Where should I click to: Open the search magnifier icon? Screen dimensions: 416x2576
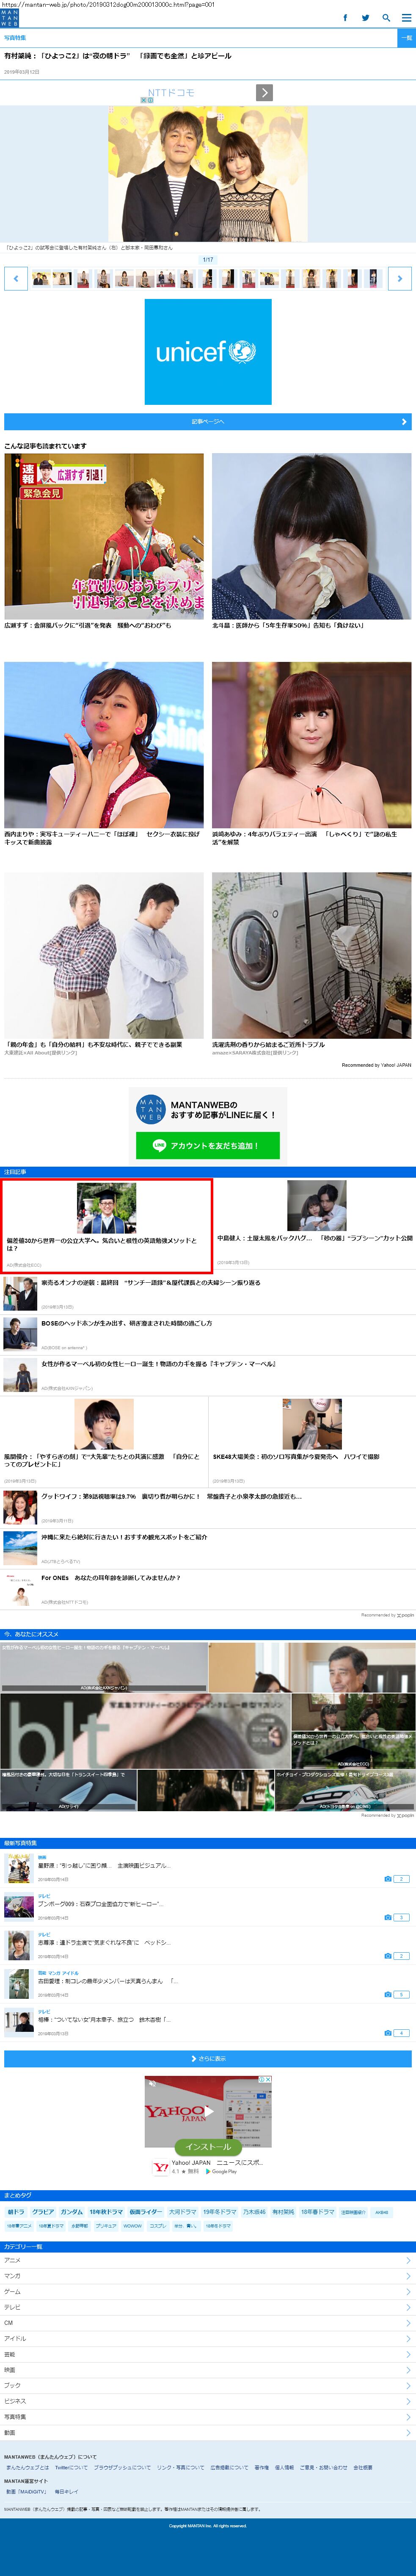[x=386, y=18]
